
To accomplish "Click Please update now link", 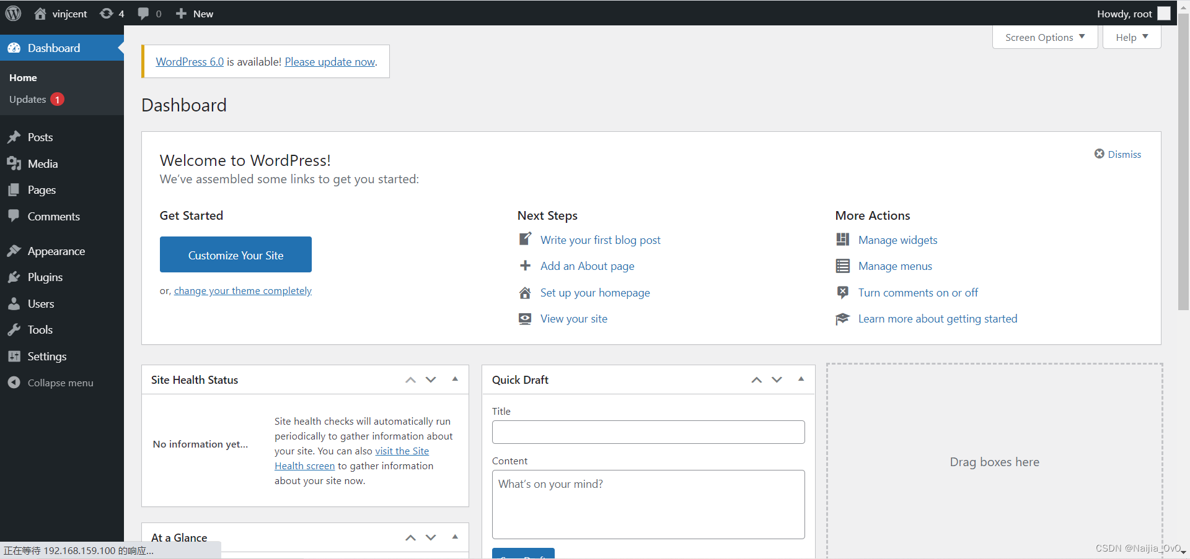I will 330,62.
